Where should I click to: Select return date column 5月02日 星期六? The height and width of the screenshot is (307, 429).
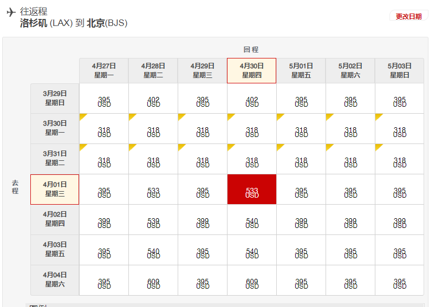[350, 70]
